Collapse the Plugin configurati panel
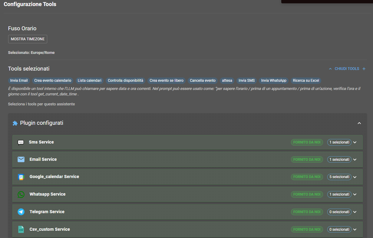The image size is (373, 238). pyautogui.click(x=359, y=123)
